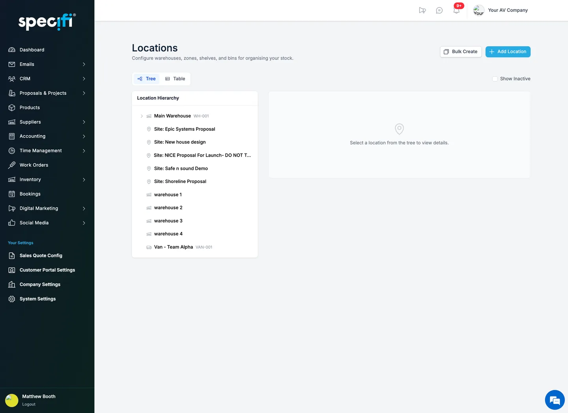Click the Sales Quote Config document icon

point(12,256)
